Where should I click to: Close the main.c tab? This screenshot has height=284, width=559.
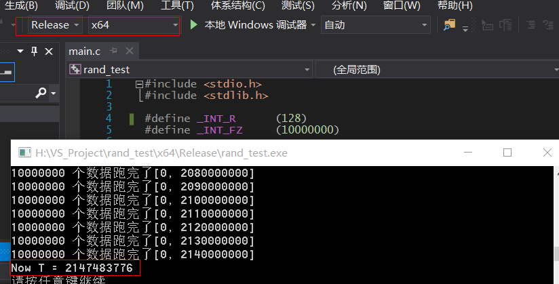(x=130, y=51)
